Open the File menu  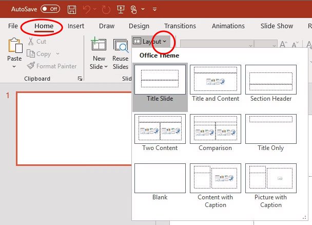(13, 26)
